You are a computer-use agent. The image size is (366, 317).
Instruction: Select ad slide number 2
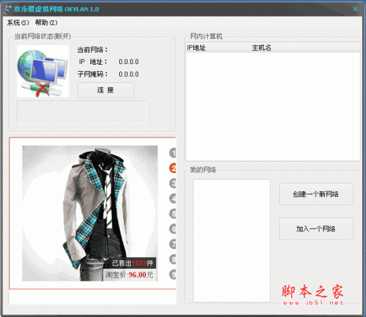click(173, 168)
